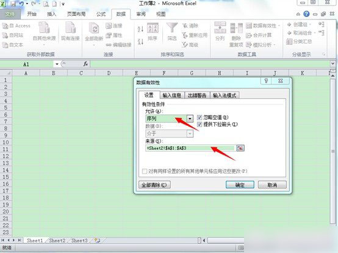Open connection Properties (属性)
The width and height of the screenshot is (338, 253).
114,35
